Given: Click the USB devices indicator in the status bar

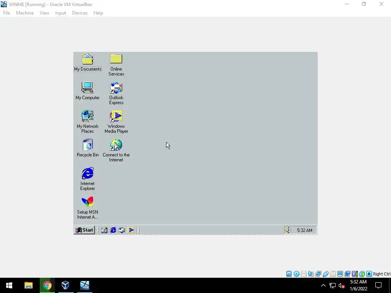Looking at the screenshot, I should (x=325, y=274).
